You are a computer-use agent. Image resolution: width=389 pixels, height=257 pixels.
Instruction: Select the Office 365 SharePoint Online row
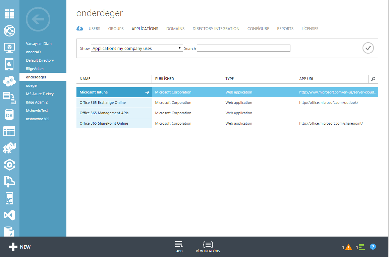(x=227, y=123)
